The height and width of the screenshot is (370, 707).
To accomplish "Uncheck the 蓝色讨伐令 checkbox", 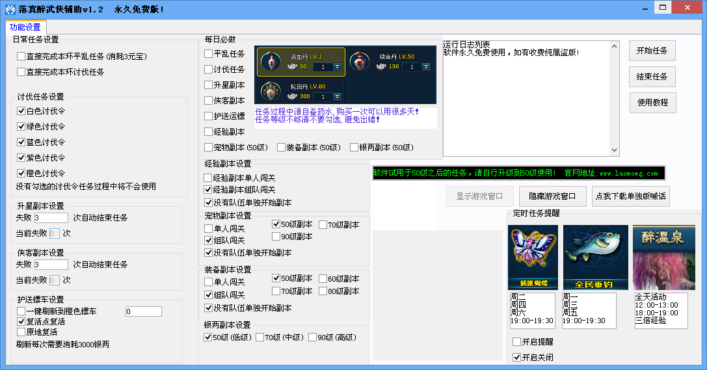I will coord(21,142).
